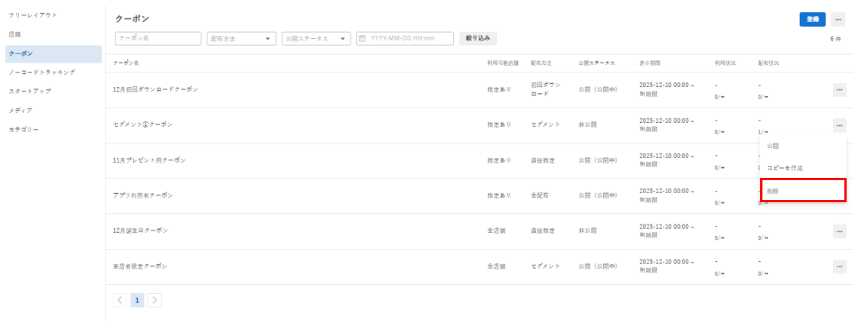
Task: Open actions menu for 12月誕生日クーポン row
Action: [x=839, y=231]
